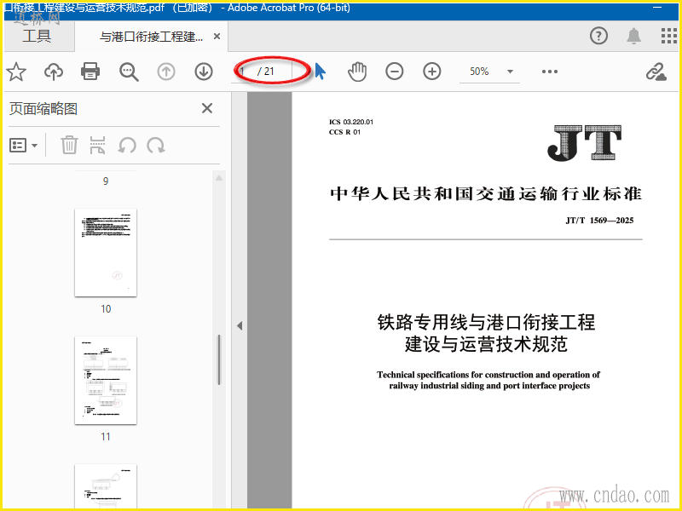Zoom out with minus button
The height and width of the screenshot is (511, 682).
click(395, 72)
